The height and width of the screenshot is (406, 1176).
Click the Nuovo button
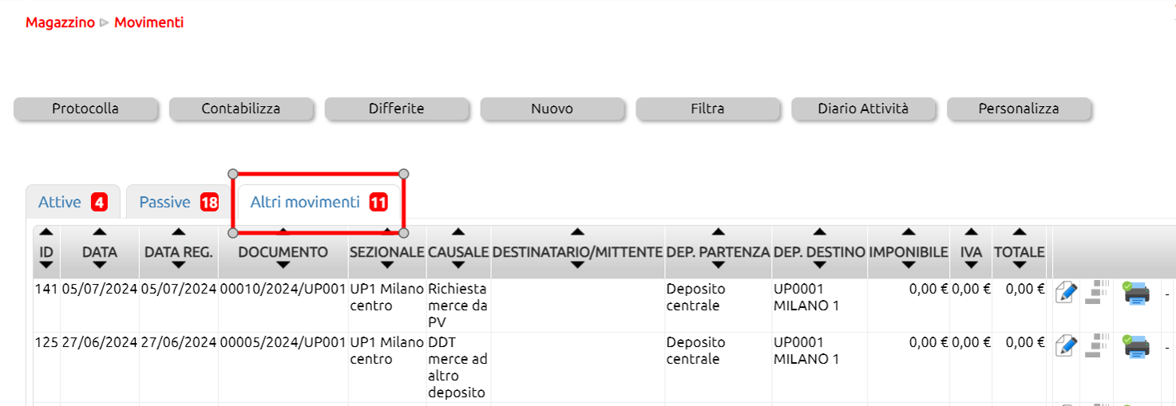click(x=552, y=108)
